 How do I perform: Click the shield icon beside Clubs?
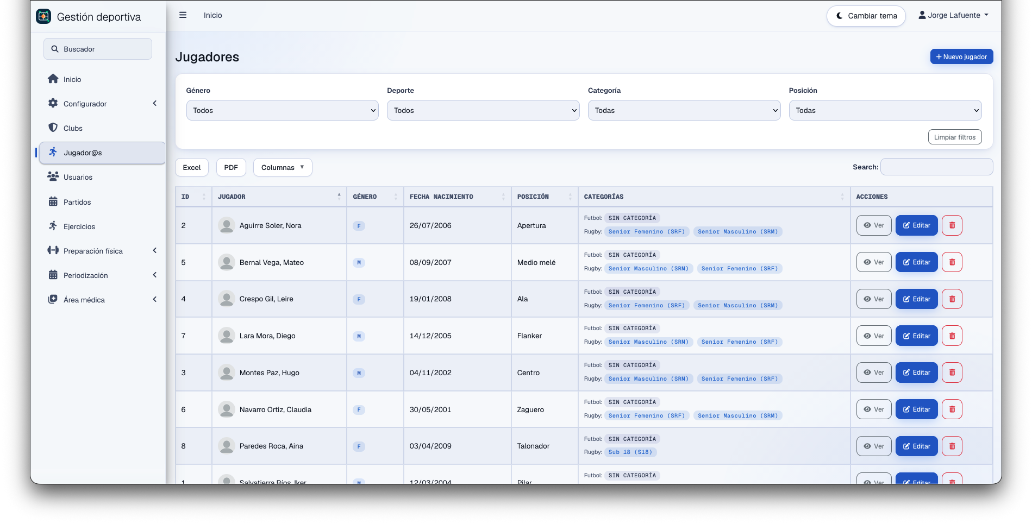[x=53, y=128]
